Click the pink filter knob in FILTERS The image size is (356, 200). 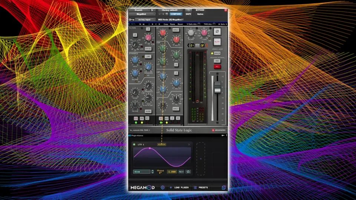pyautogui.click(x=148, y=37)
